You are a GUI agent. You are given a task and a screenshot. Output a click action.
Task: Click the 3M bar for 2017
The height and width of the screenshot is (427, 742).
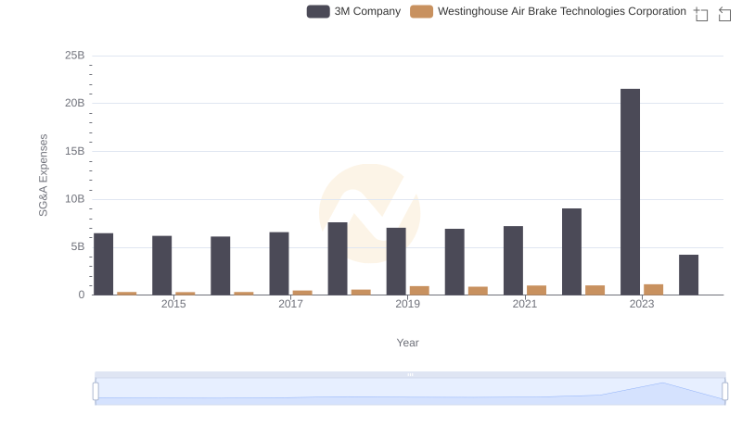click(x=279, y=264)
